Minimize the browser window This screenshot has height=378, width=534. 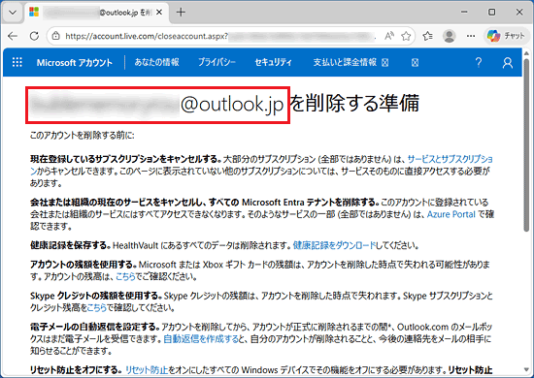[x=464, y=13]
